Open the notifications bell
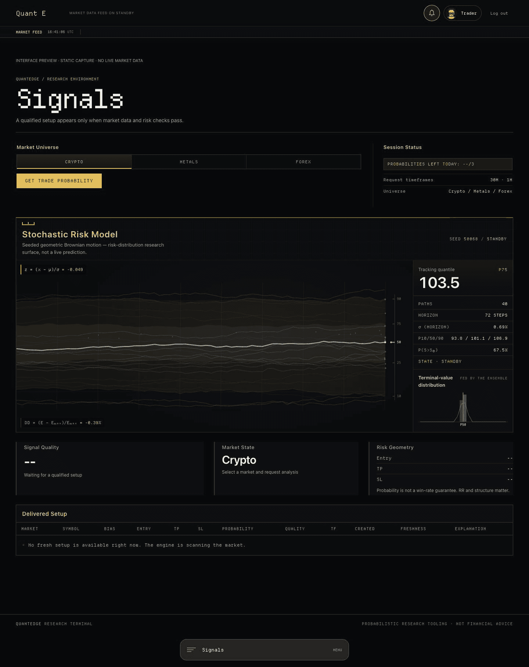This screenshot has width=529, height=667. (x=432, y=13)
